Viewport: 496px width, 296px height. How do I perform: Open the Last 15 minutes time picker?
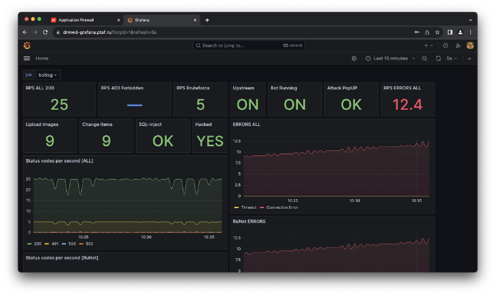pos(390,59)
